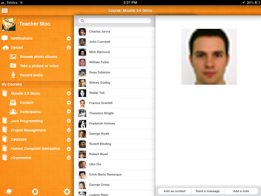
Task: Select participant Francis Grenfell
Action: pyautogui.click(x=115, y=103)
